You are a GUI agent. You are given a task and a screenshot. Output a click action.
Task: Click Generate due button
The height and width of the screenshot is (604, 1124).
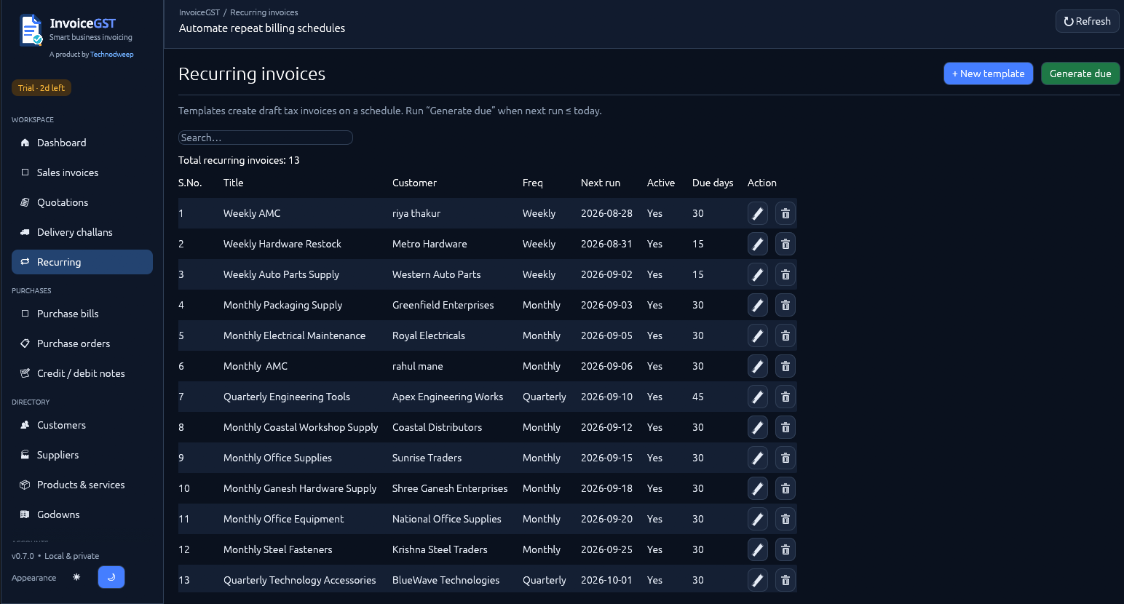point(1080,73)
